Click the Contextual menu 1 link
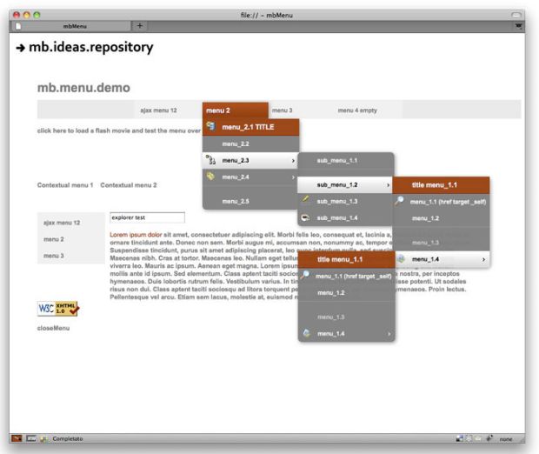539x454 pixels. (x=65, y=185)
